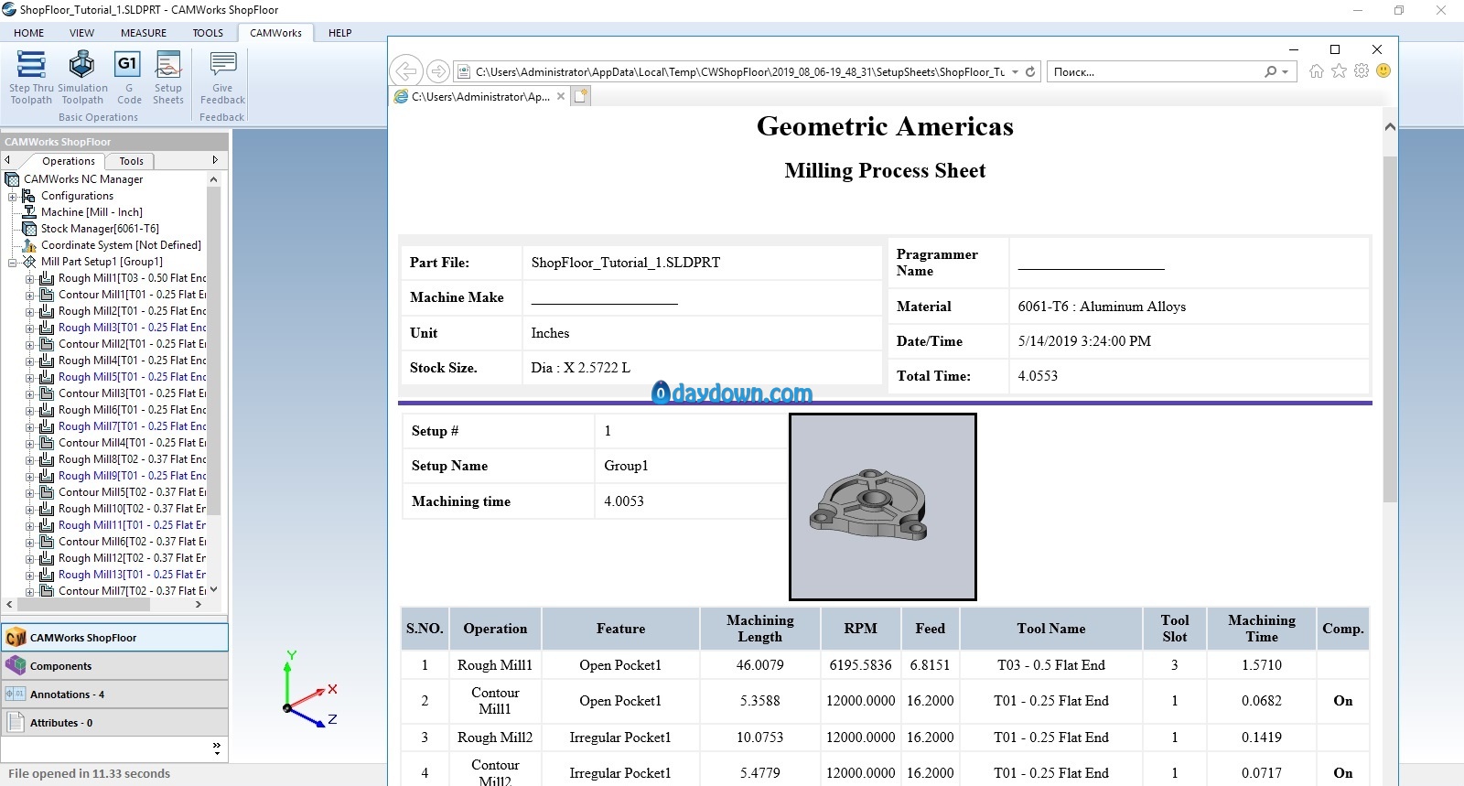Open the Components panel button

click(x=114, y=666)
